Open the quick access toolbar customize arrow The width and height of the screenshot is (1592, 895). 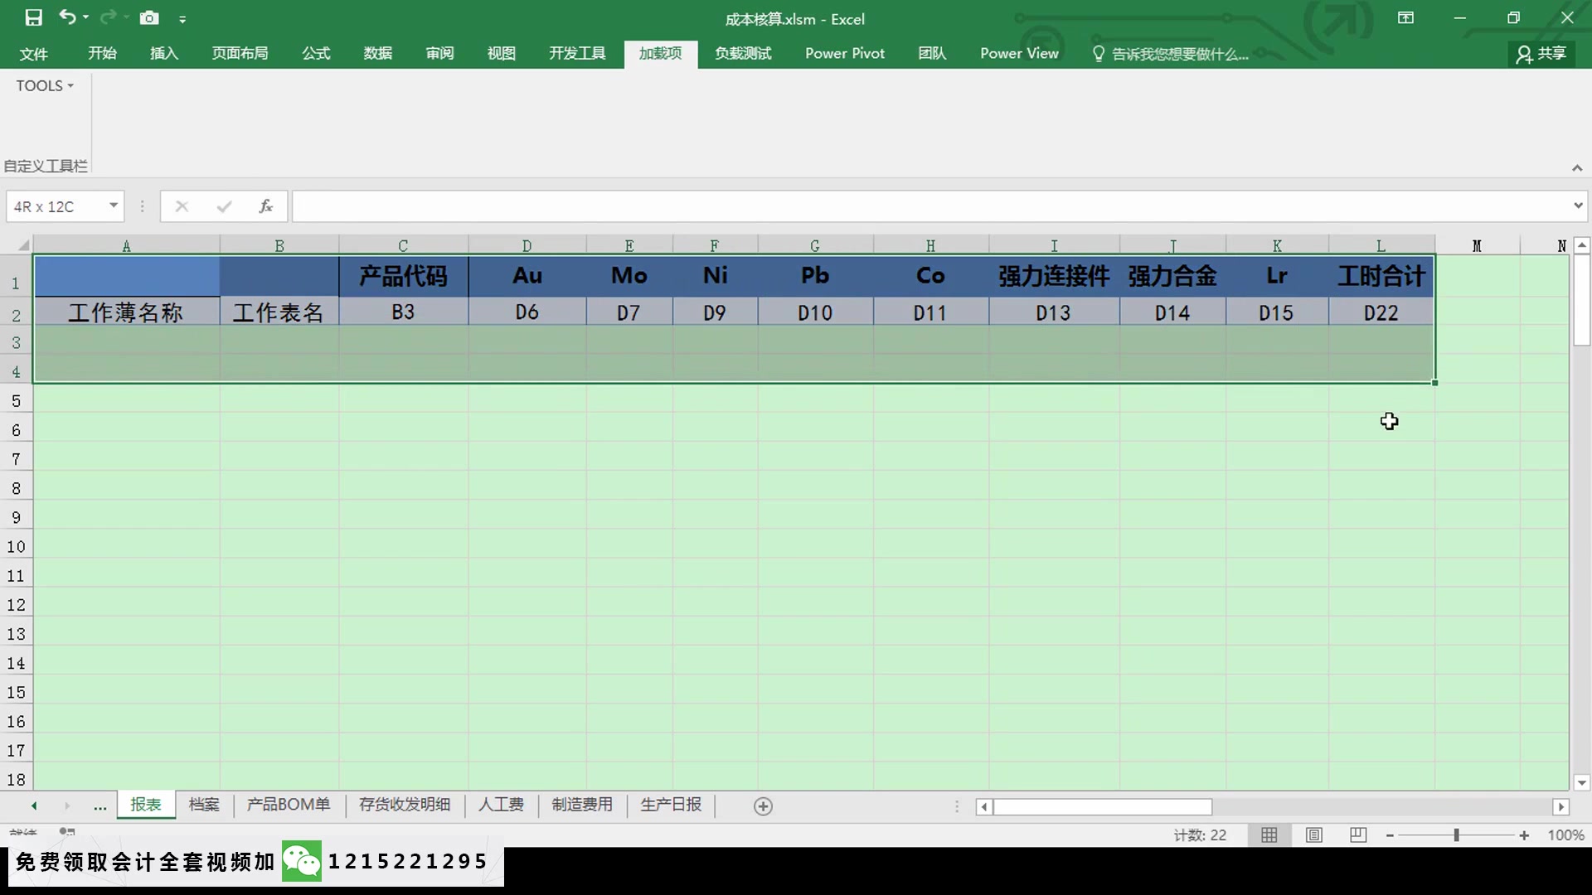(182, 19)
